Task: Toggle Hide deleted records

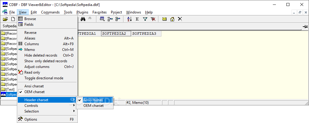Action: [47, 55]
